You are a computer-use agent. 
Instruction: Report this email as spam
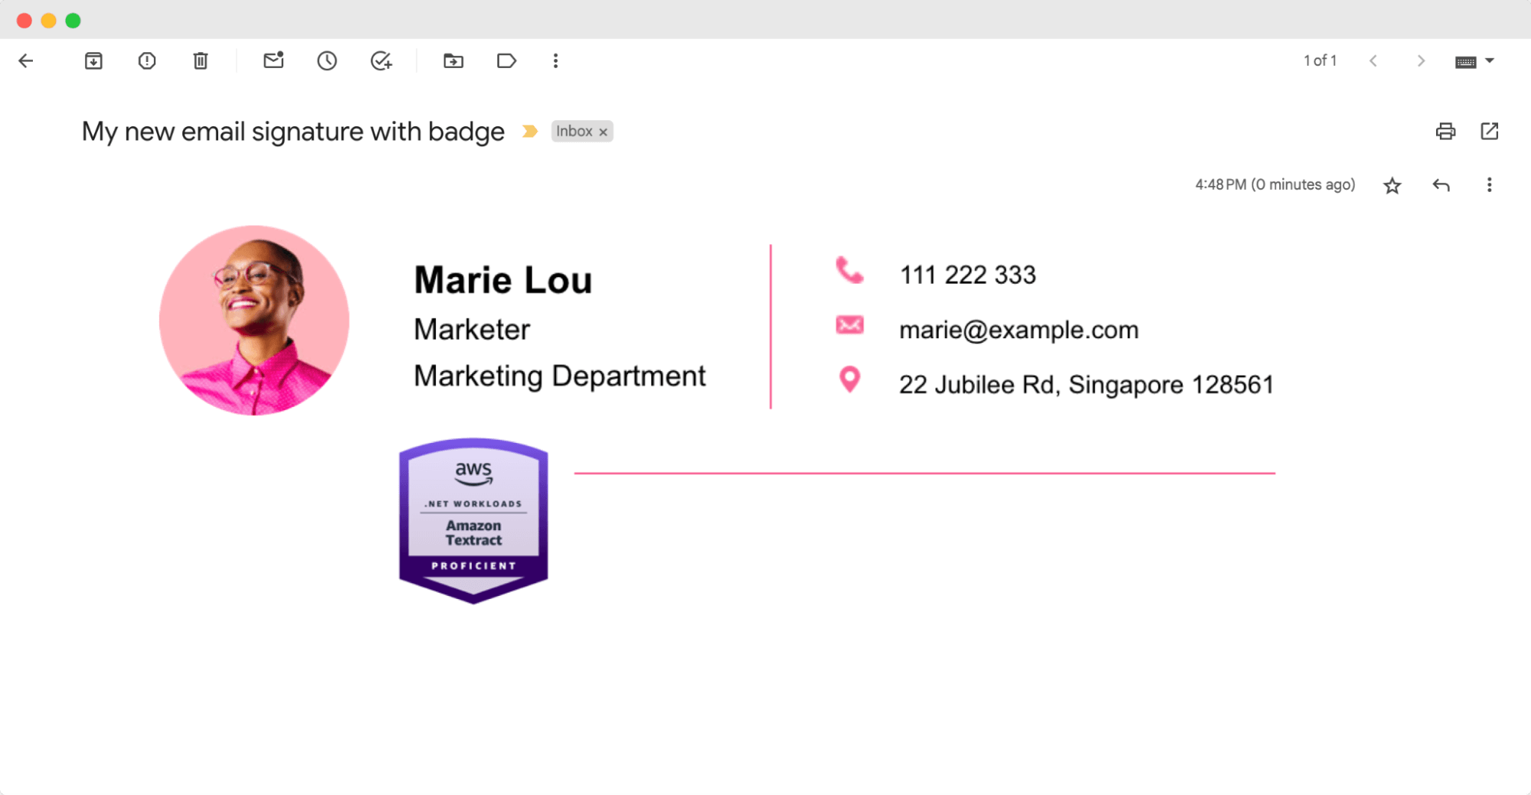(146, 60)
